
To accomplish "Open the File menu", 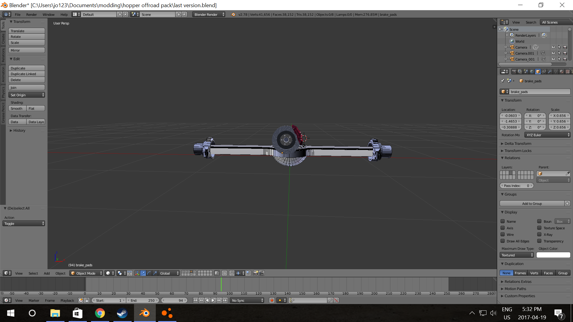I will pos(18,14).
